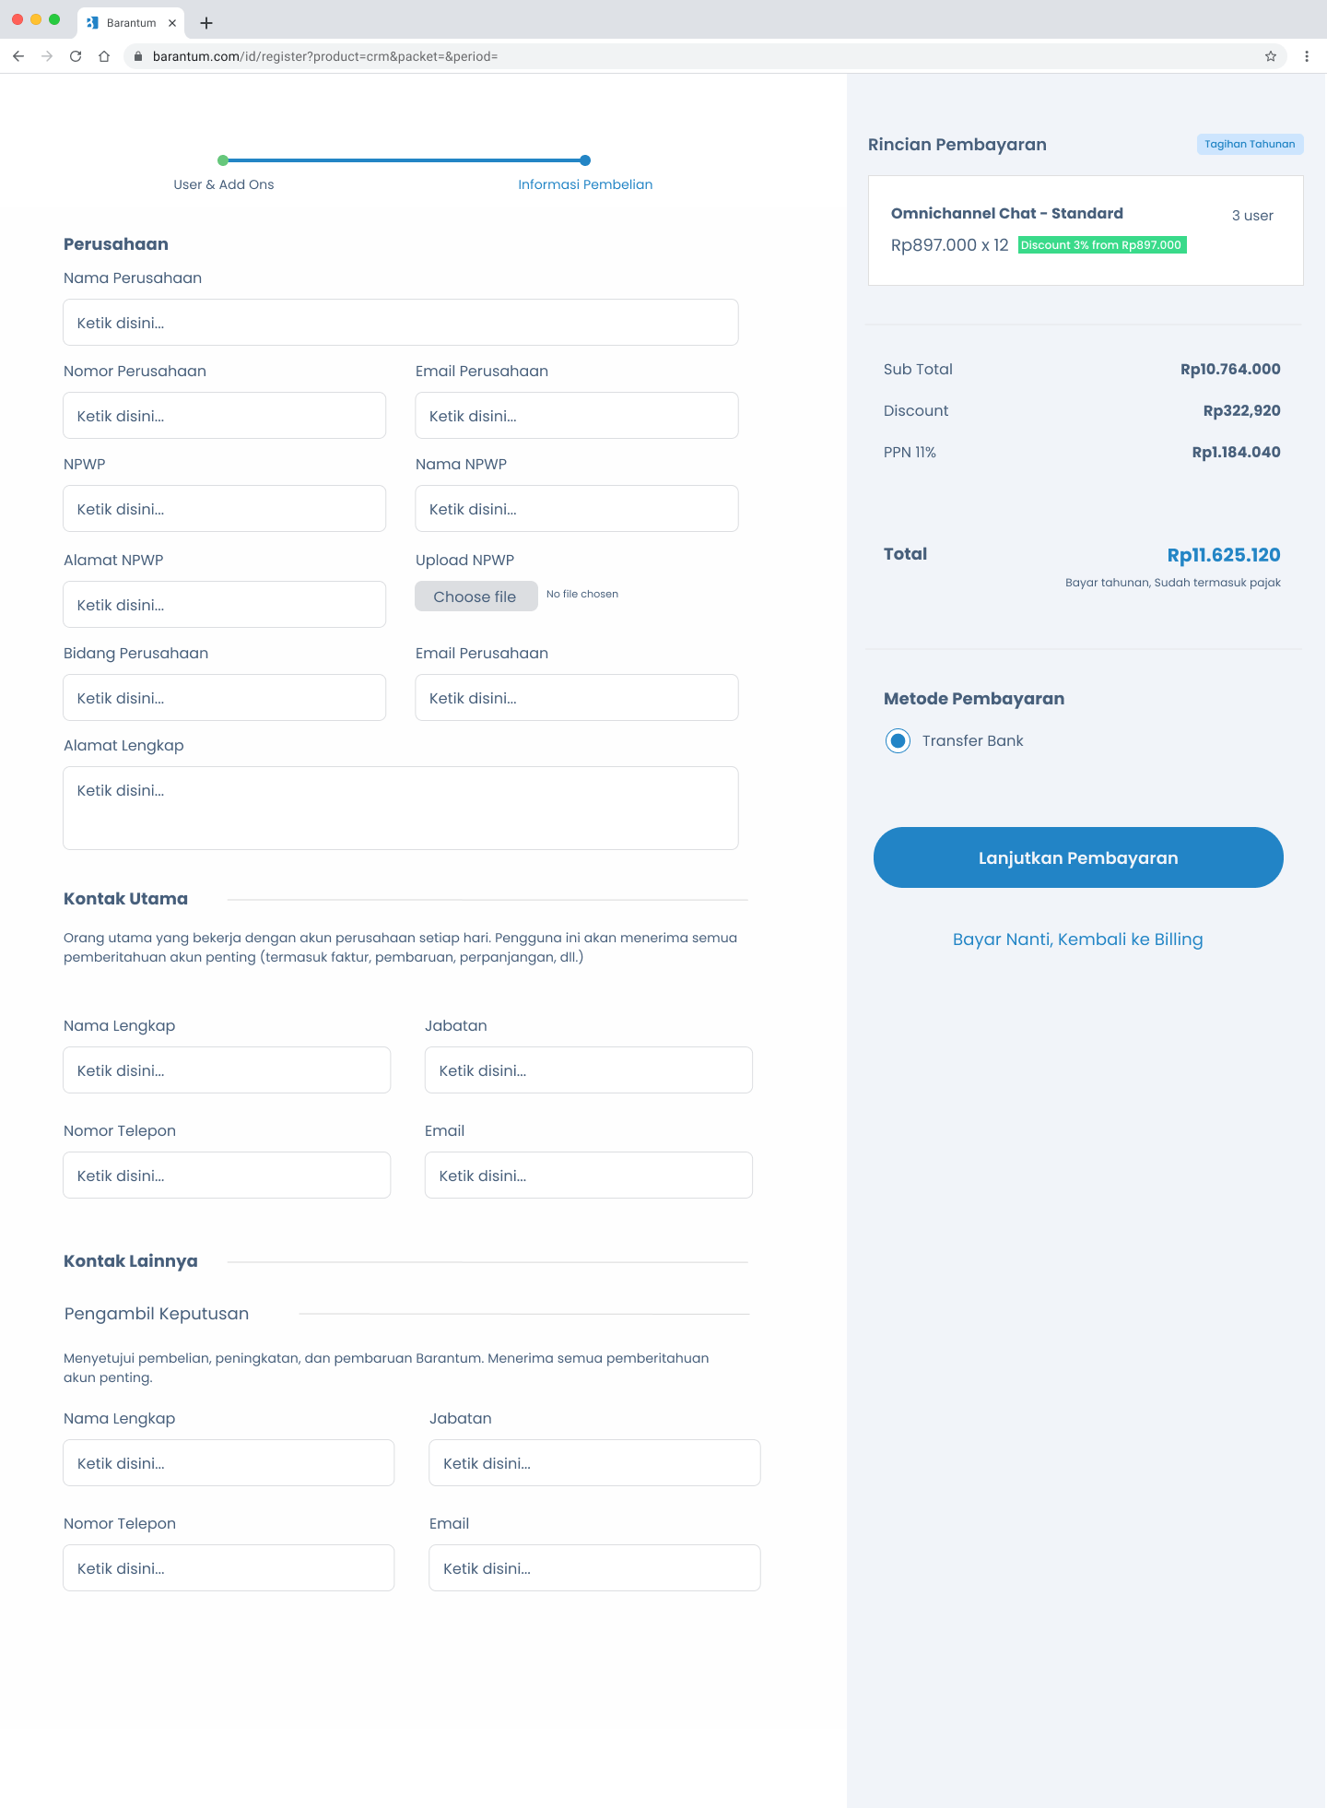Screen dimensions: 1327x1808
Task: Focus Kontak Utama Jabatan field
Action: [x=589, y=1070]
